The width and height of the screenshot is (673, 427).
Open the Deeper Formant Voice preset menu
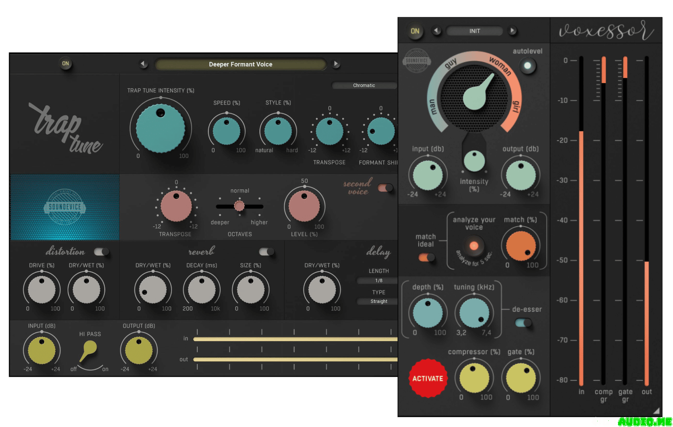241,64
